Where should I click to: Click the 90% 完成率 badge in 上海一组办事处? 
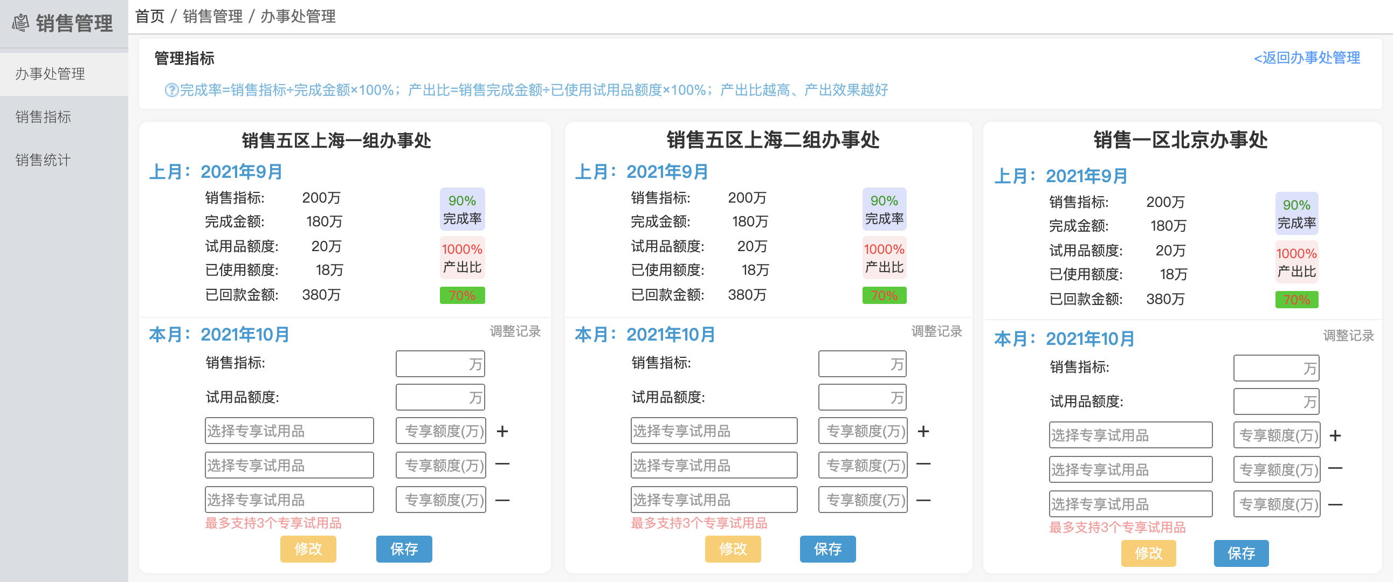click(x=463, y=209)
